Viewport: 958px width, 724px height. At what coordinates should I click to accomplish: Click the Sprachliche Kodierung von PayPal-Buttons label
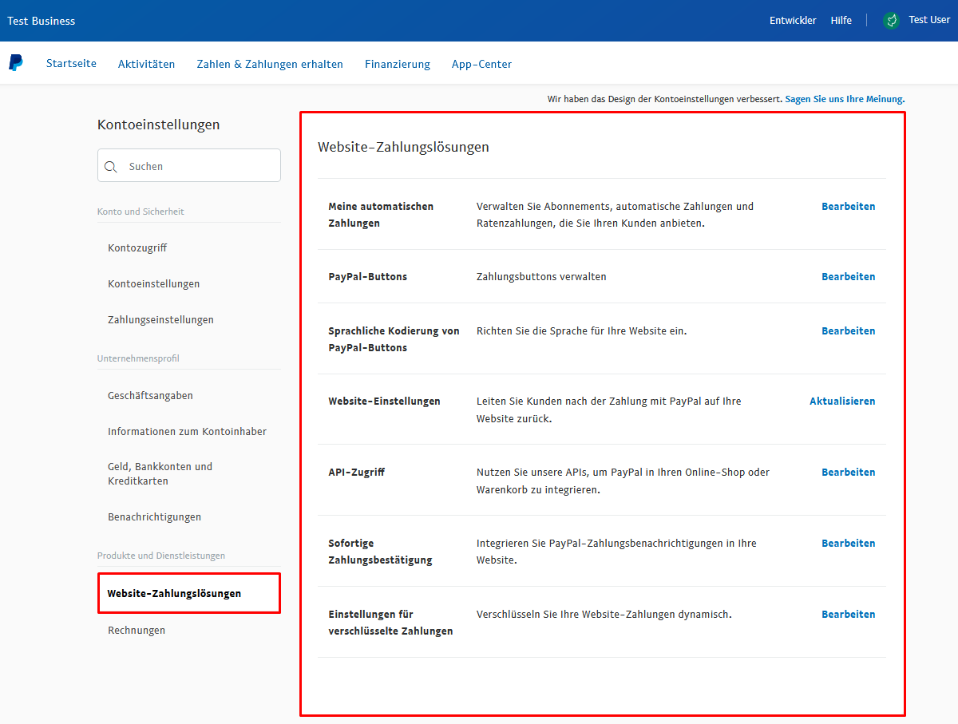tap(394, 339)
